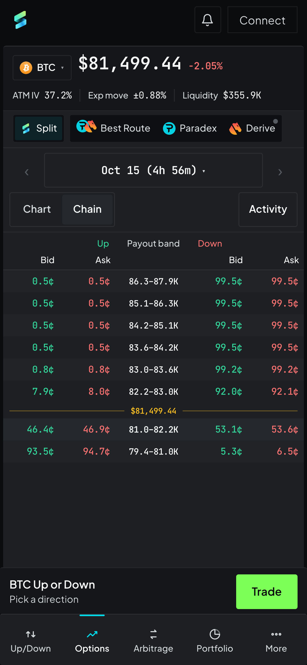Select the 83.6-84.2K payout band

click(x=153, y=347)
